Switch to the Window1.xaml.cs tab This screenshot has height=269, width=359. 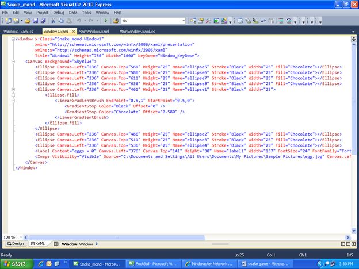pos(18,32)
